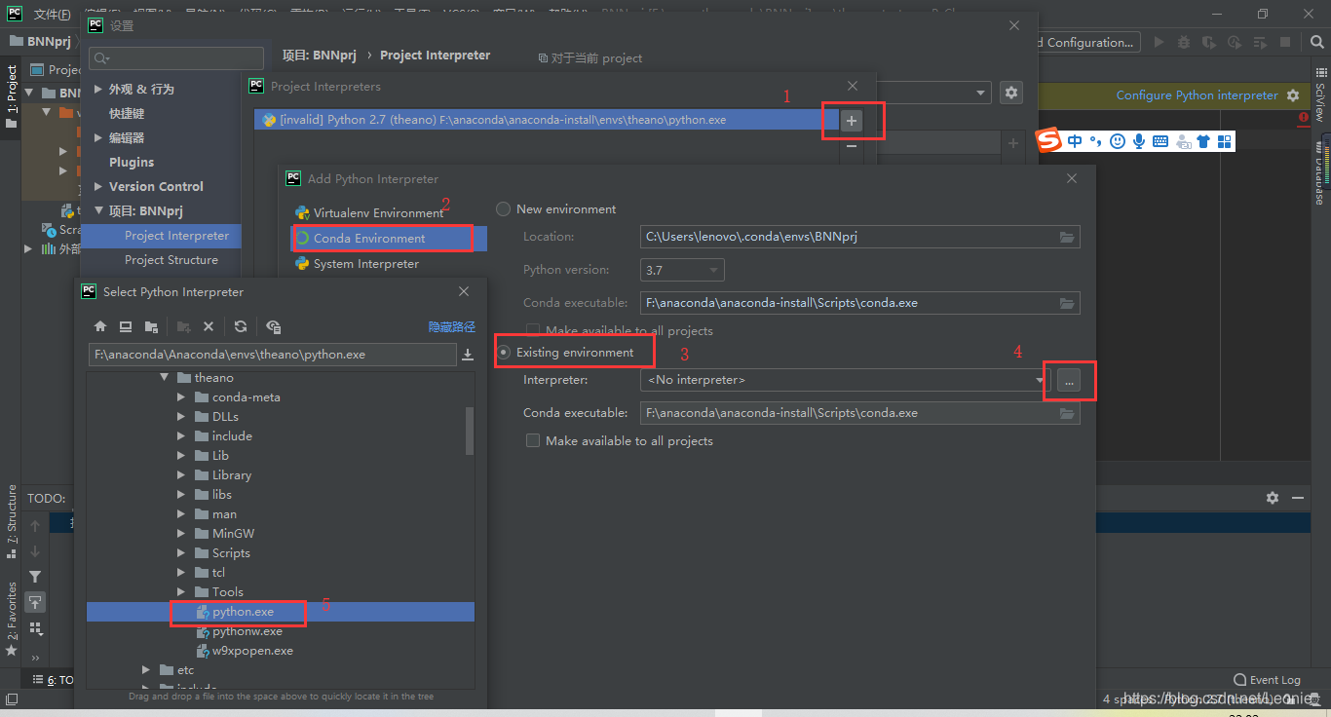Open recent paths history arrow icon
The image size is (1331, 717).
(x=468, y=355)
